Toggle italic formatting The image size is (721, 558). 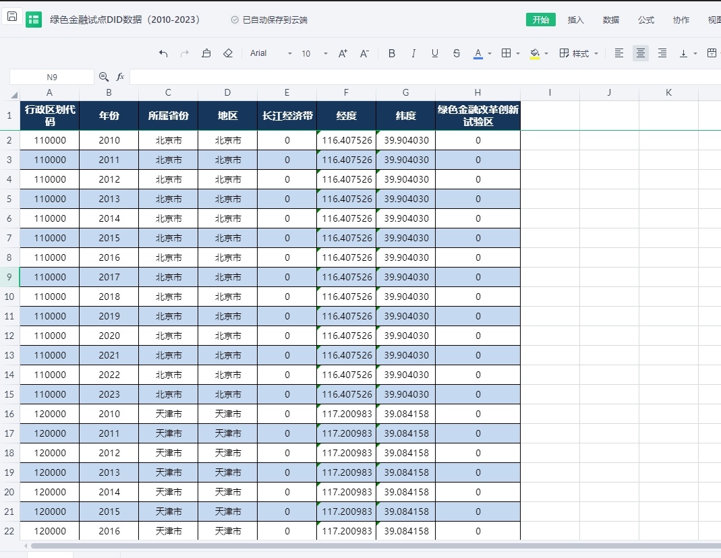coord(413,53)
